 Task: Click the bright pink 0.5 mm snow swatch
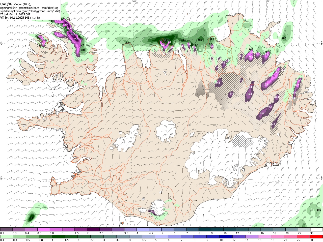click(43, 230)
